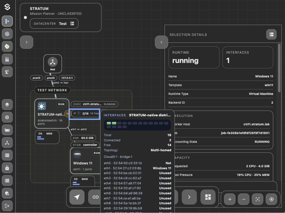
Task: Click the job-fe308e1efdfdf26f9f7d1801 value
Action: coord(245,133)
